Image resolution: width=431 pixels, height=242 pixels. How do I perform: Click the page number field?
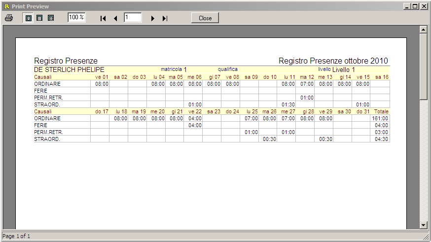(133, 18)
